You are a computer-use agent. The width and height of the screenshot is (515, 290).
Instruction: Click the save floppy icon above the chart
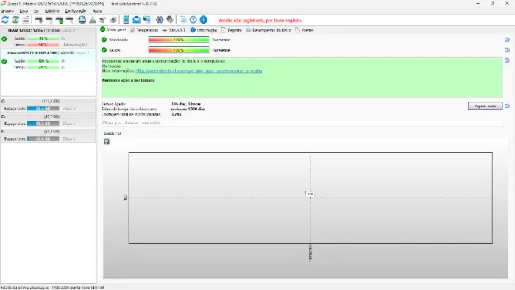coord(107,141)
